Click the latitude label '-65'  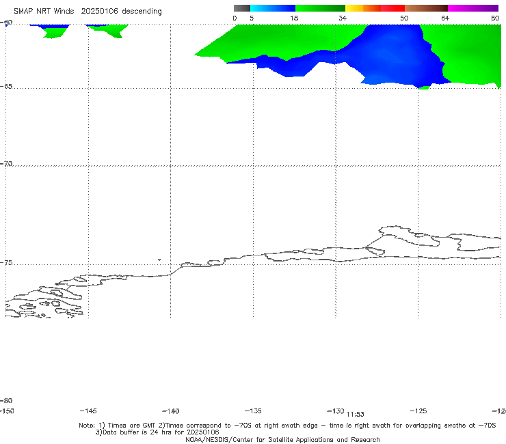point(6,87)
